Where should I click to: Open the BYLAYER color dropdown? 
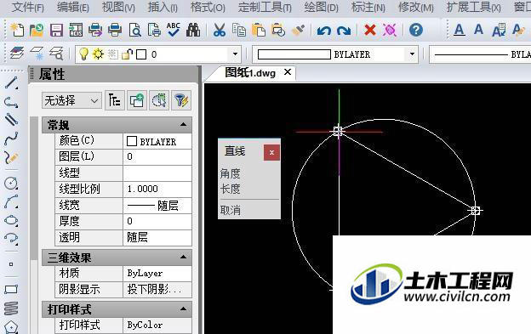(x=412, y=54)
